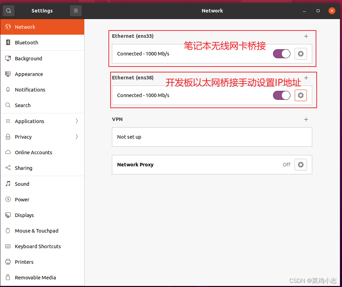Open the Sharing settings panel
Screen dimensions: 342x287
42,168
